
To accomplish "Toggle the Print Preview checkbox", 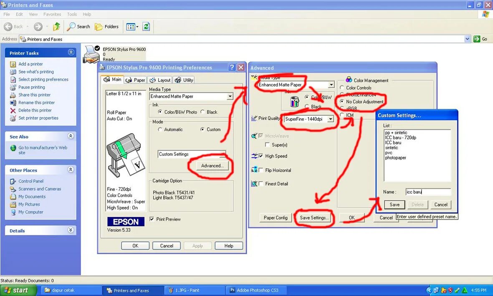I will click(152, 219).
